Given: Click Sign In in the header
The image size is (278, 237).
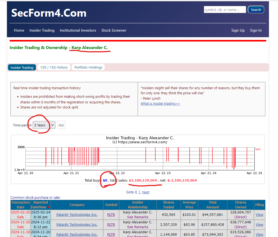Looking at the screenshot, I should (256, 30).
